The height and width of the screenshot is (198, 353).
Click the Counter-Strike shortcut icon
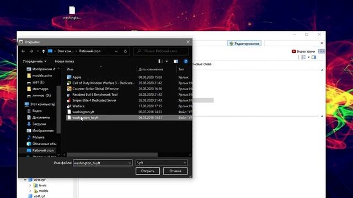tap(69, 89)
